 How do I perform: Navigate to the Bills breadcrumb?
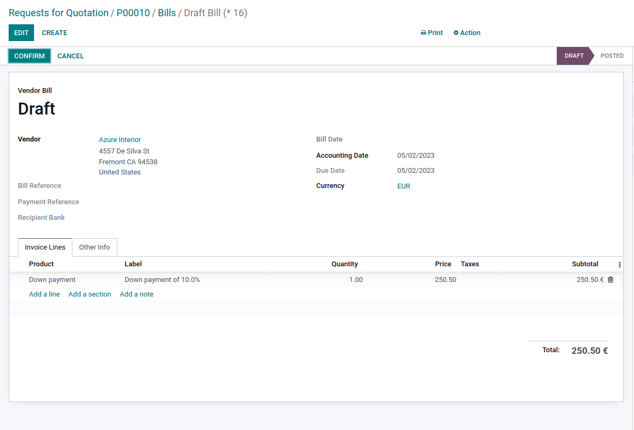coord(166,13)
